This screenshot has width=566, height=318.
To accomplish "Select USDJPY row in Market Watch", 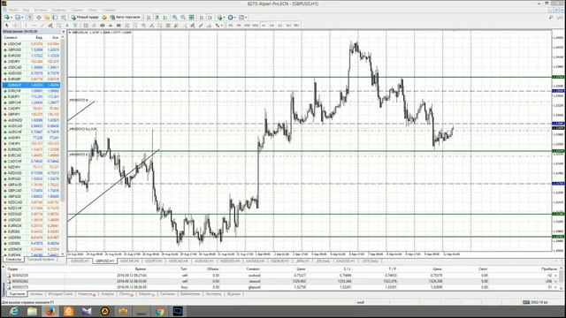I will [x=31, y=62].
